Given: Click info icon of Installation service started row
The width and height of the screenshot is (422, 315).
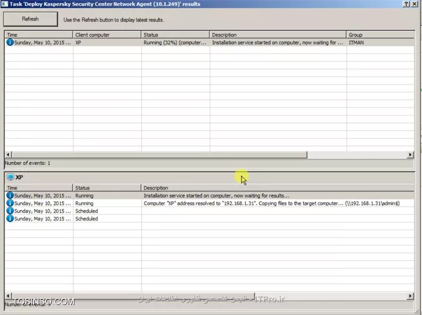Looking at the screenshot, I should point(10,196).
